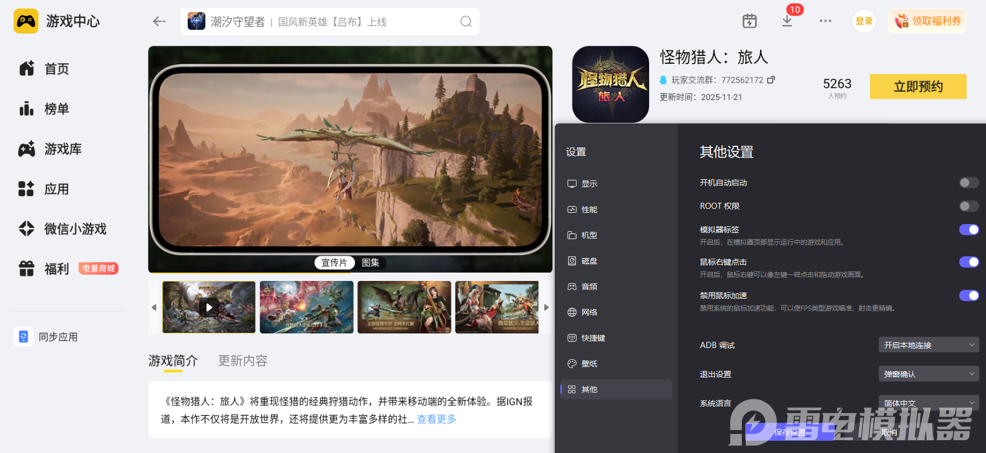
Task: Click 保存设置 to save settings
Action: click(x=790, y=432)
